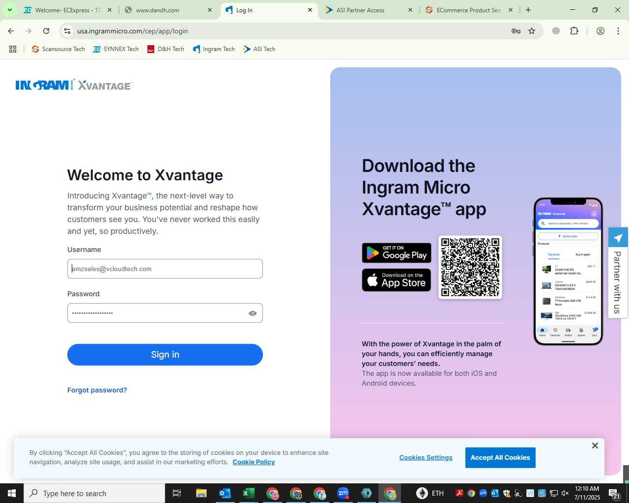Open File Explorer from the taskbar
The width and height of the screenshot is (629, 503).
coord(201,493)
